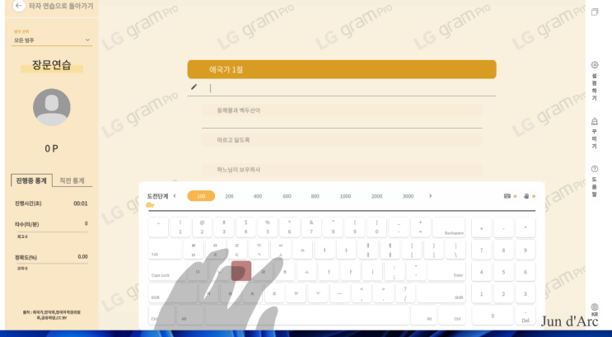Click the 정확도(%) progress bar
Screen dimensions: 612x337
[x=52, y=264]
